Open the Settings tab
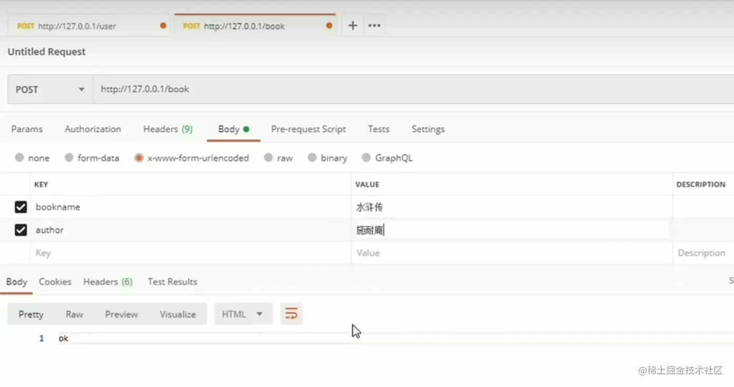 428,129
